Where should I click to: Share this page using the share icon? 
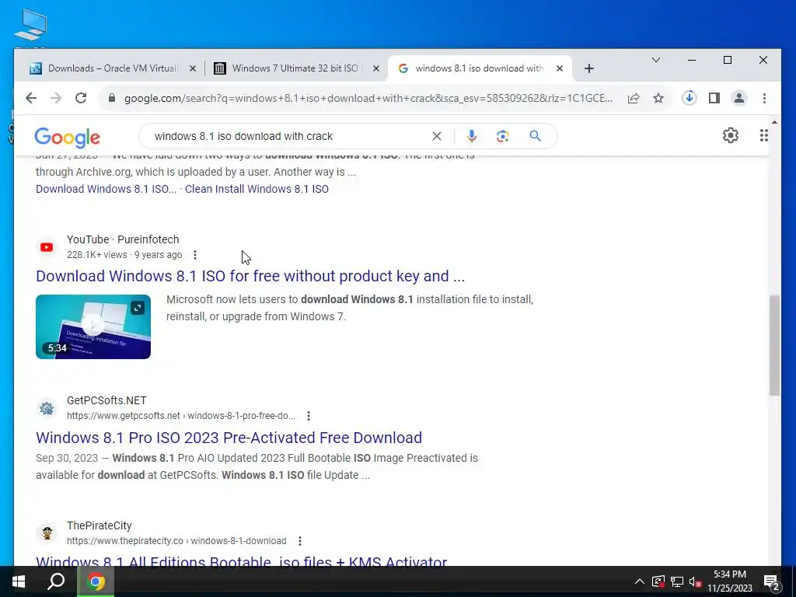click(633, 98)
